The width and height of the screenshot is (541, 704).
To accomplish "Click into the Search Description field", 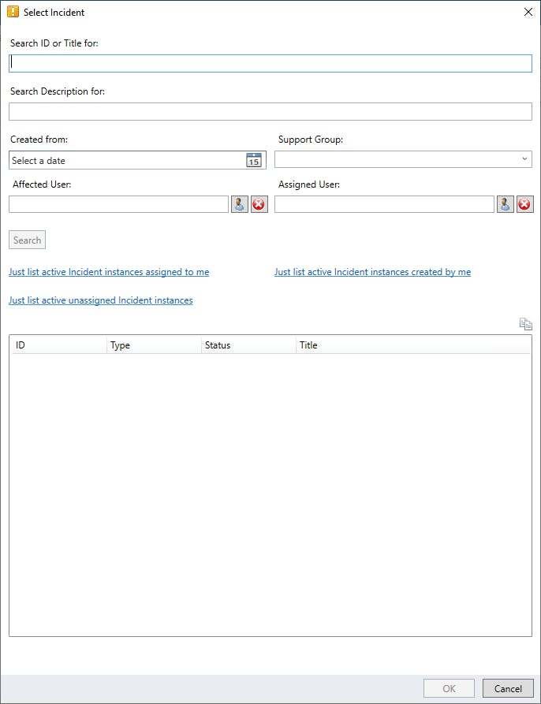I will [x=270, y=111].
